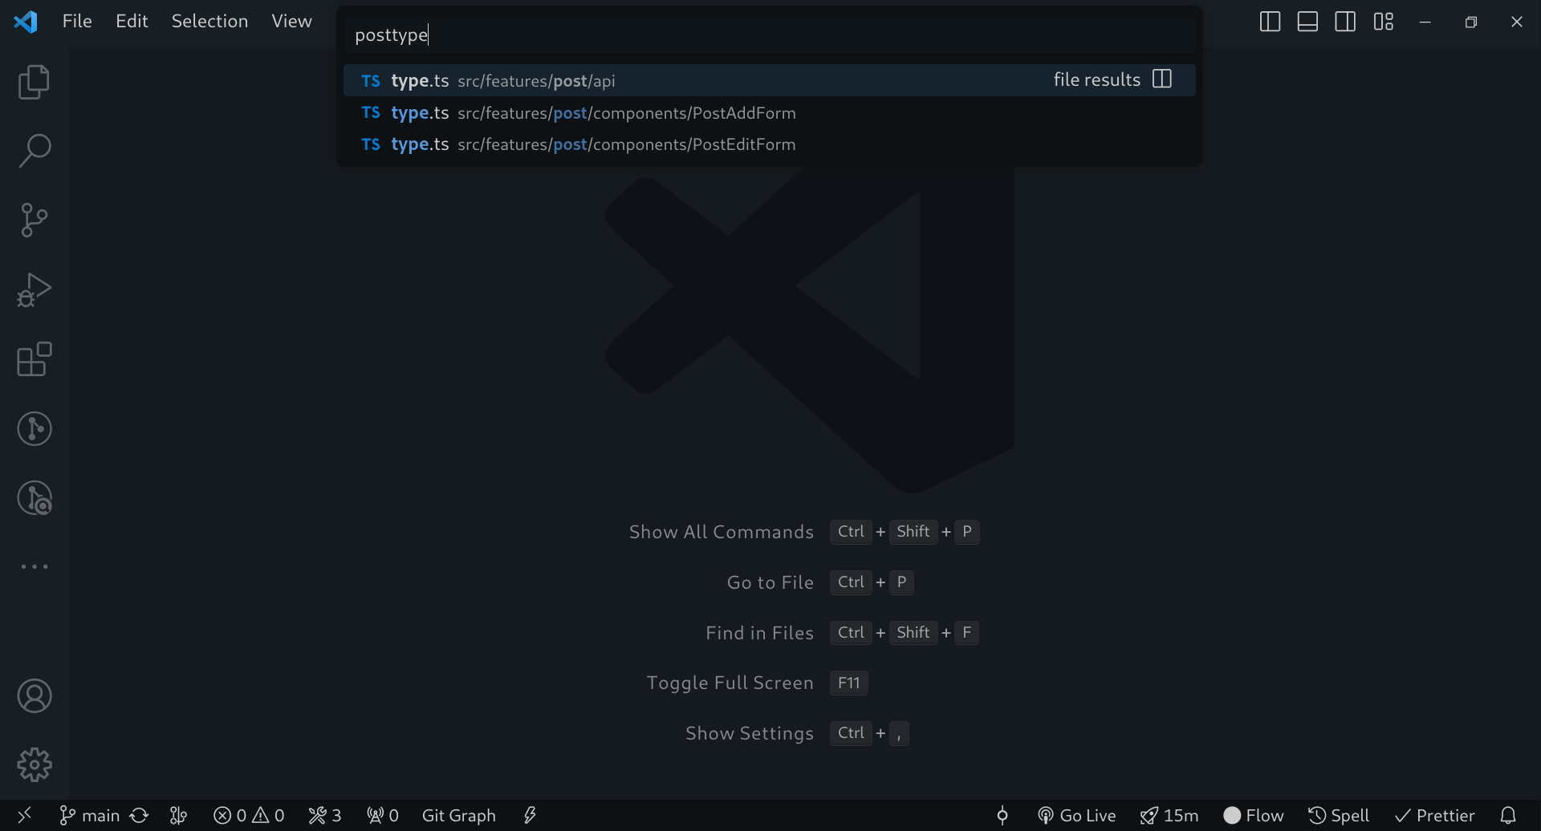The width and height of the screenshot is (1541, 831).
Task: Synchronize changes icon in status bar
Action: [140, 816]
